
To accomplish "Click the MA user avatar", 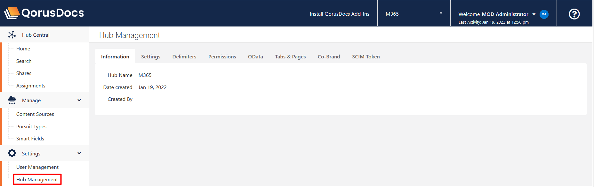I will (544, 14).
